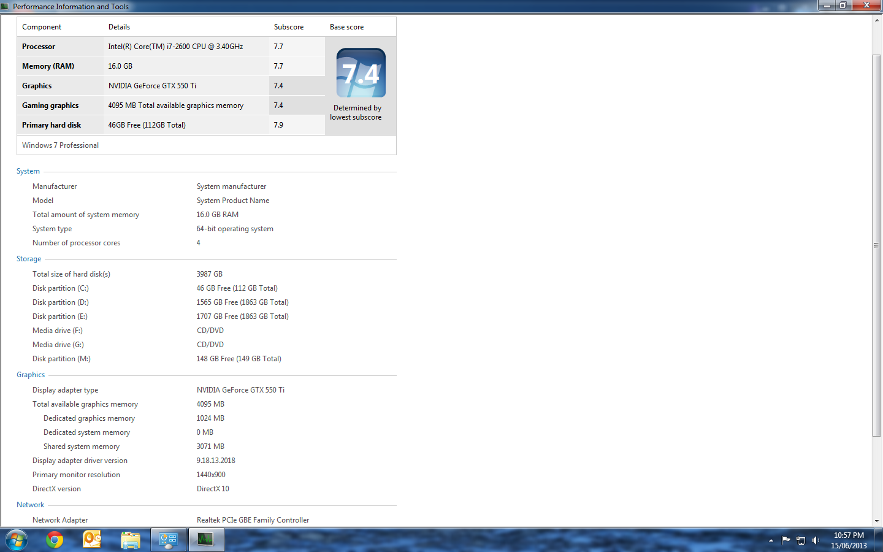Click the Dedicated graphics memory 1024 MB value

pos(210,418)
